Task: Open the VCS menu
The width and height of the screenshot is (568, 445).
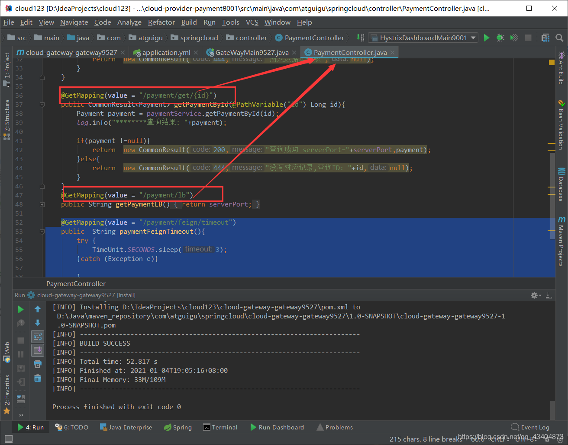Action: 252,22
